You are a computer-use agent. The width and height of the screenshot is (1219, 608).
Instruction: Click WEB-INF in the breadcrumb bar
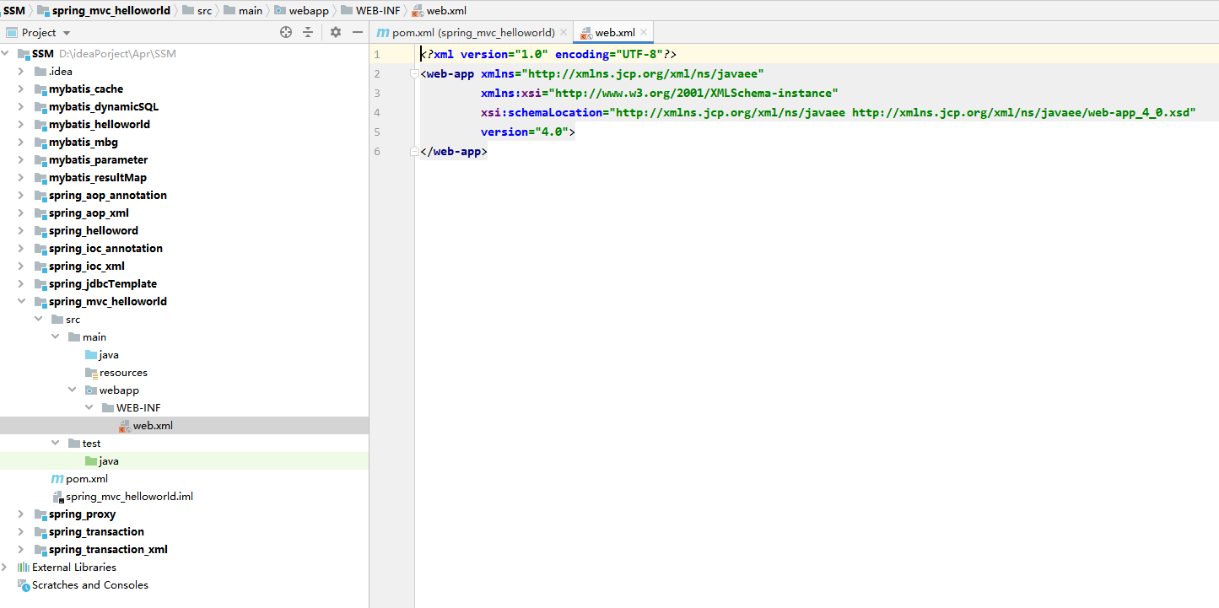coord(370,10)
